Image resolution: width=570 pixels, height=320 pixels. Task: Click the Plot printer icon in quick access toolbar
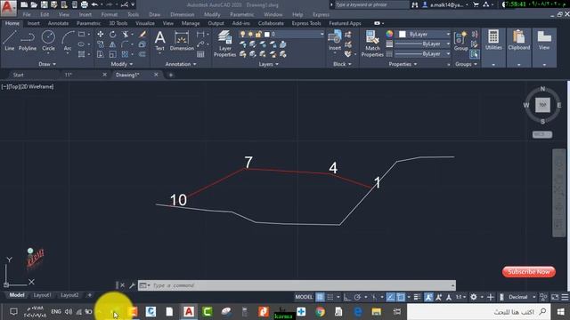(84, 4)
